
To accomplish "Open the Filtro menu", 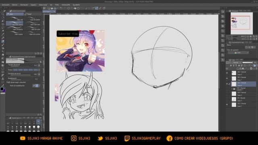I will point(57,5).
